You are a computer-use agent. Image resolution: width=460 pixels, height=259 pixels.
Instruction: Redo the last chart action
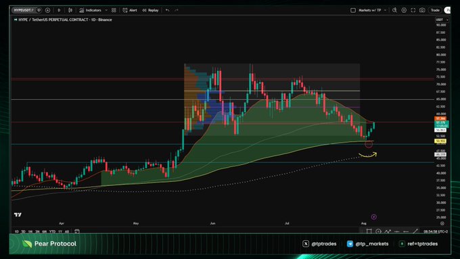pos(177,10)
